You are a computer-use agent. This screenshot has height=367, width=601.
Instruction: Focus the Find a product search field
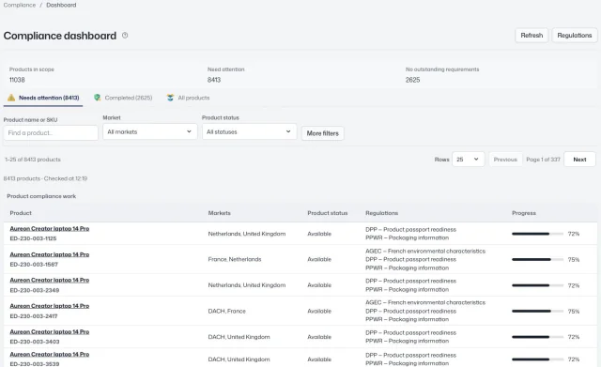point(51,133)
